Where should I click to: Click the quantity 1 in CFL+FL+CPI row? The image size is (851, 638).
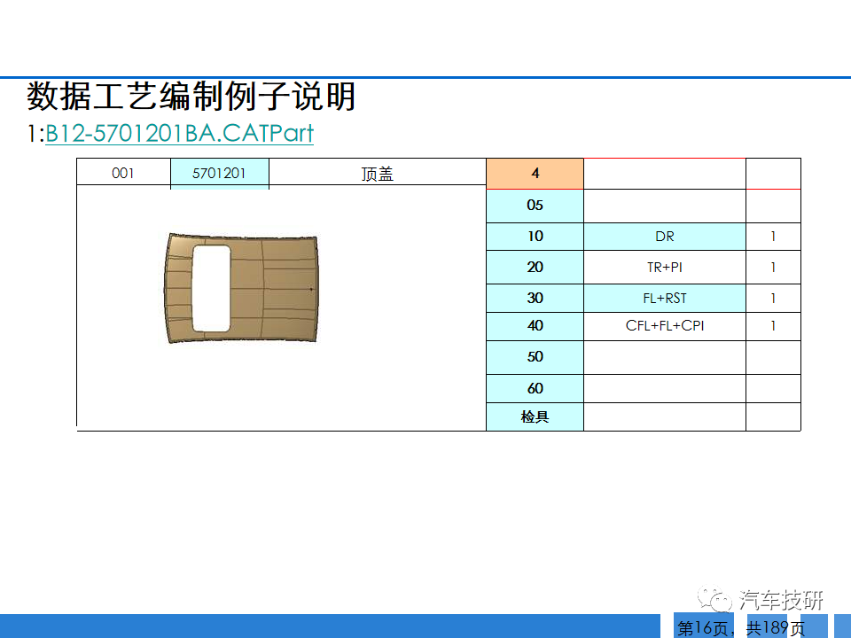(773, 326)
